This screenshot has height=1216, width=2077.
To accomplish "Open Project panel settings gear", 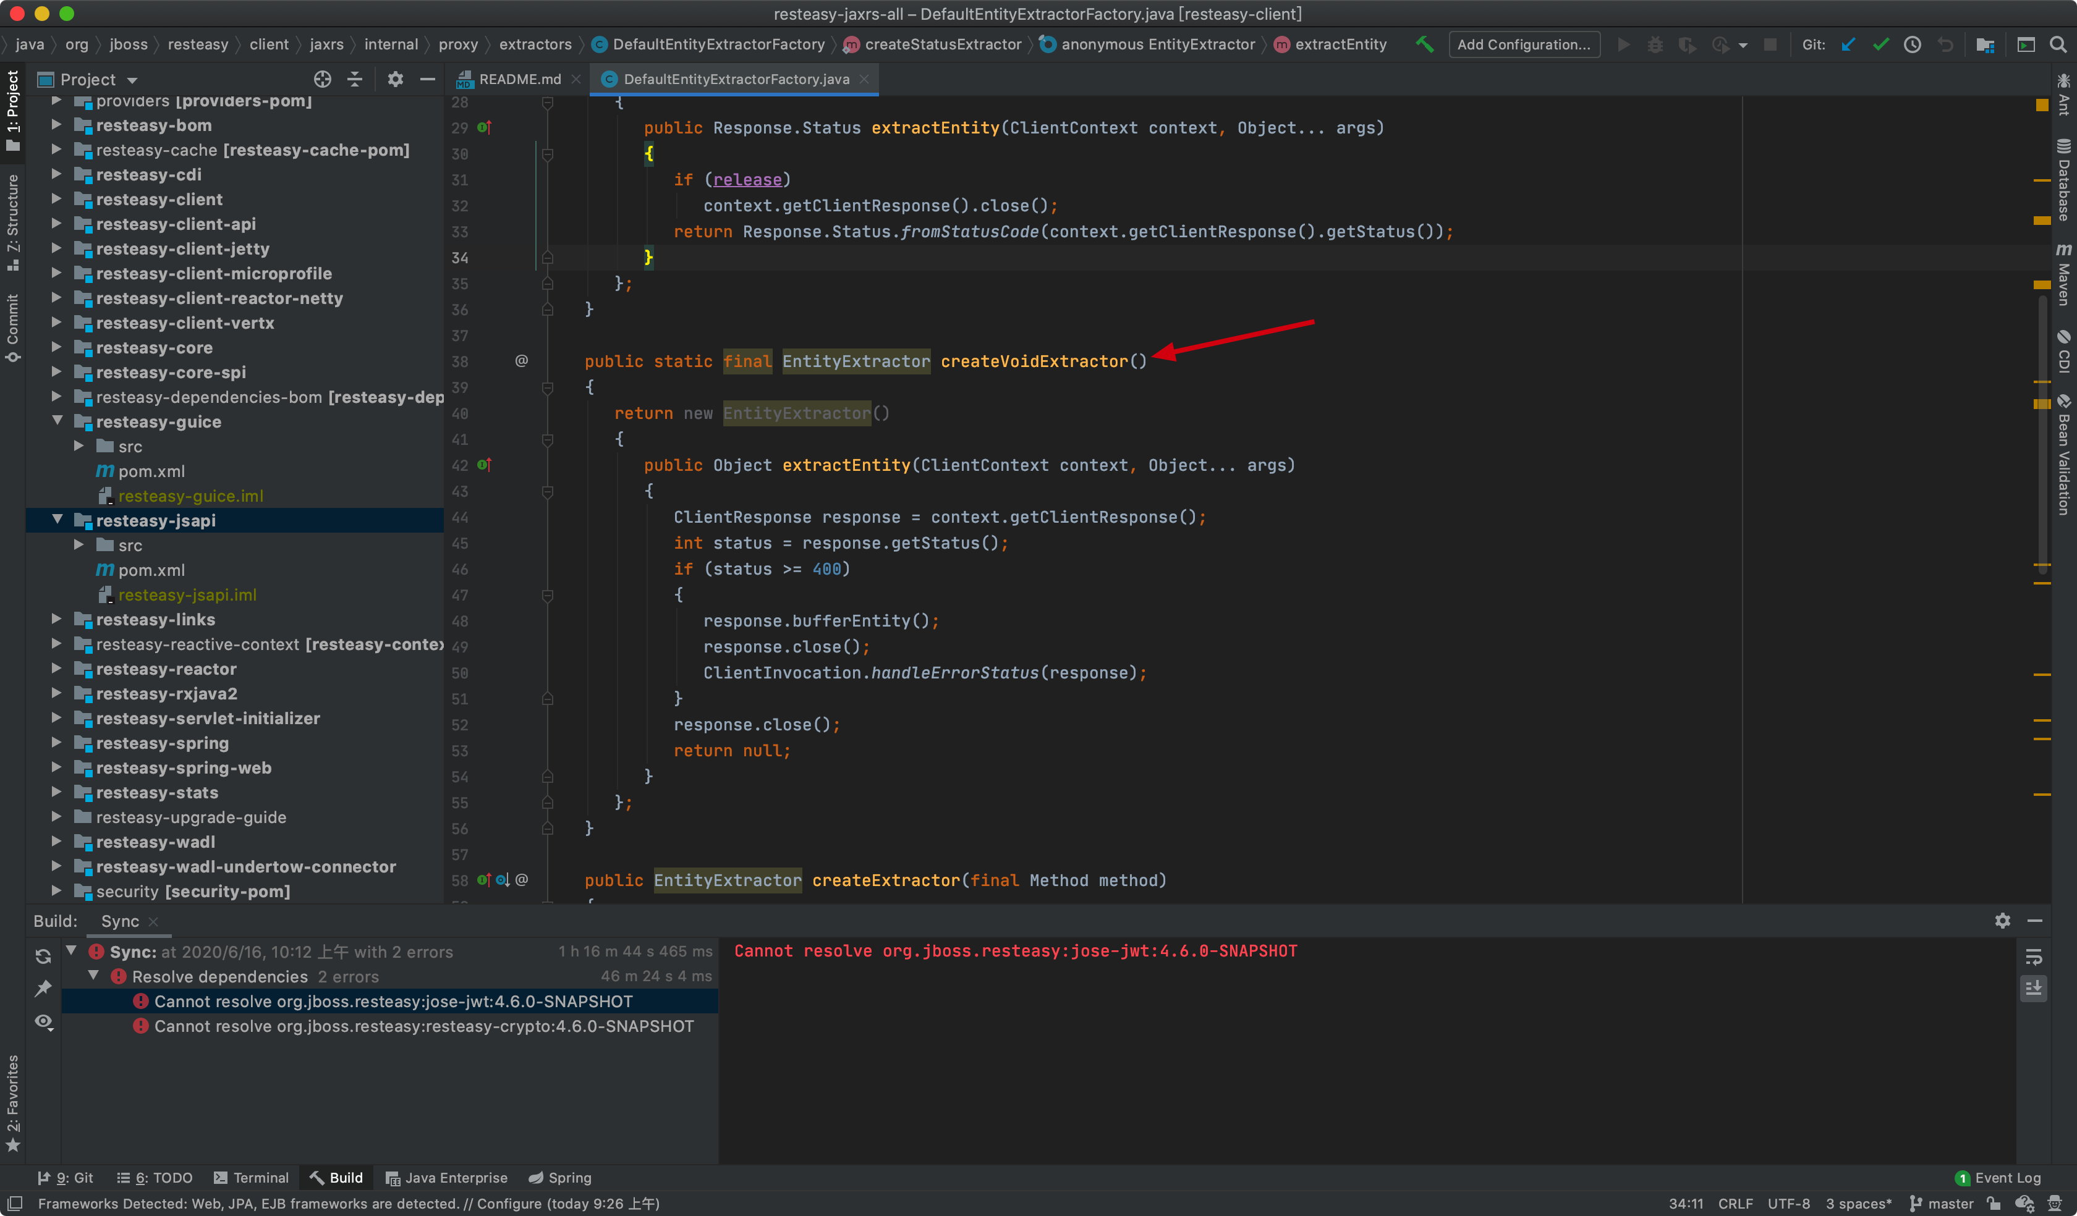I will click(396, 79).
